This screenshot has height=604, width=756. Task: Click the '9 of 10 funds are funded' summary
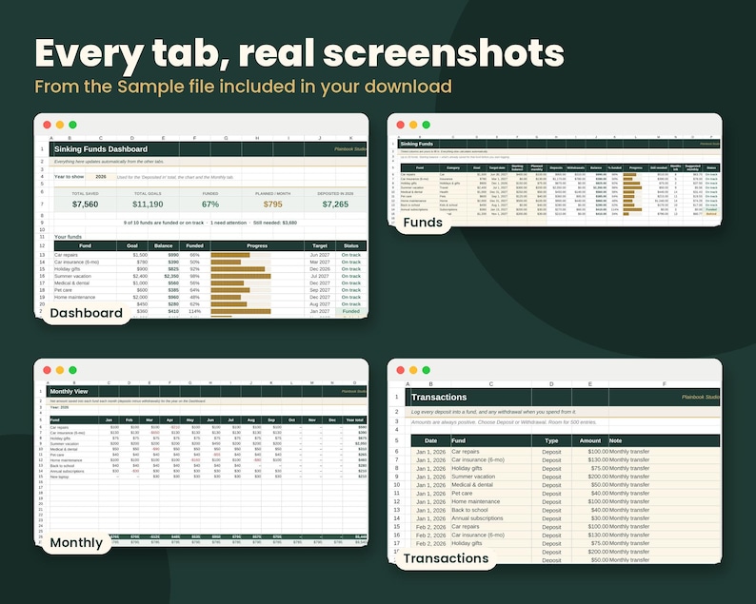pyautogui.click(x=210, y=223)
